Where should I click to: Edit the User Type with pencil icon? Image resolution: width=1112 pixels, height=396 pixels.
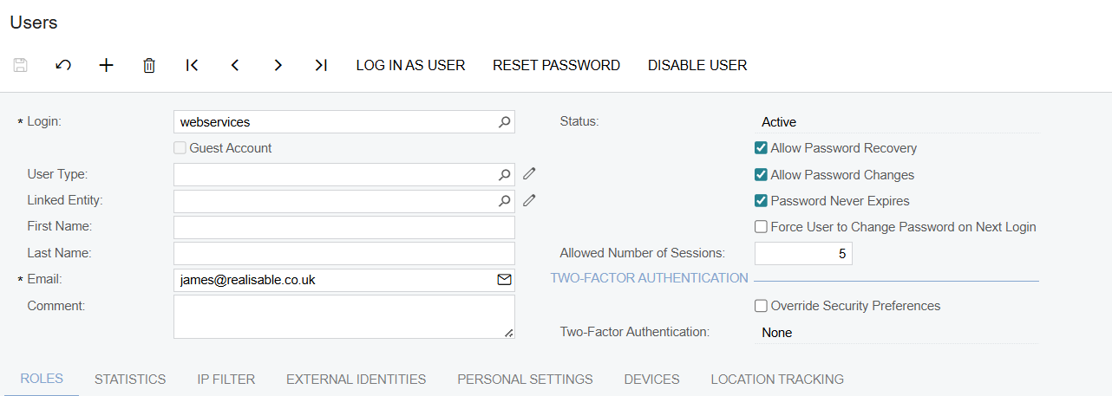tap(529, 174)
